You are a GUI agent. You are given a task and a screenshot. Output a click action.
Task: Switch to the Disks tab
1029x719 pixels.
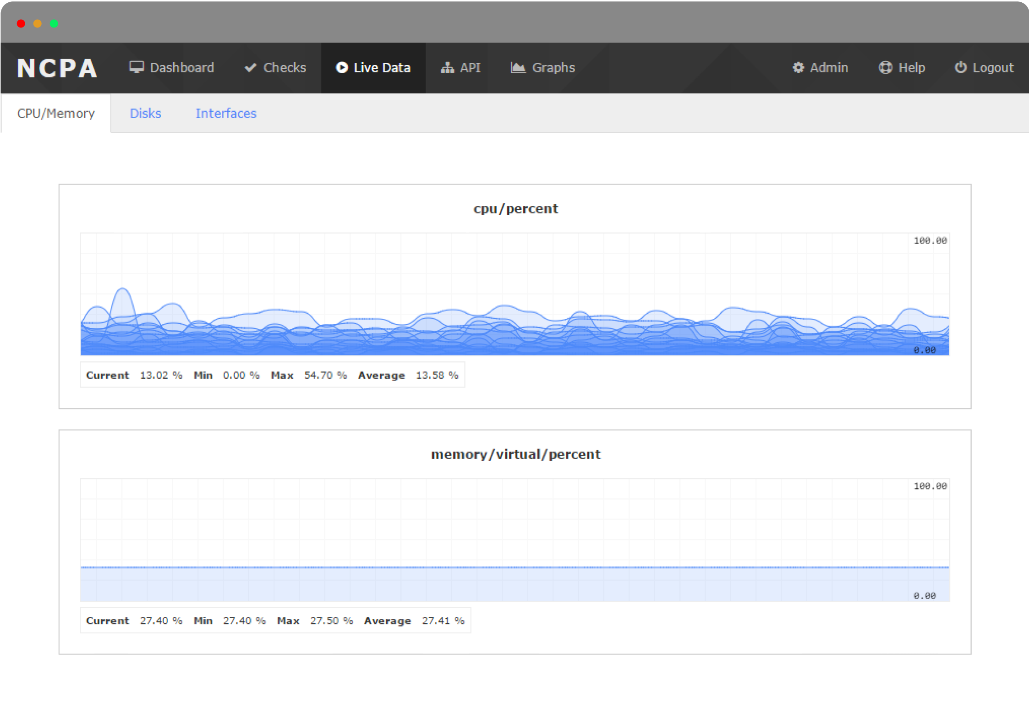coord(145,113)
